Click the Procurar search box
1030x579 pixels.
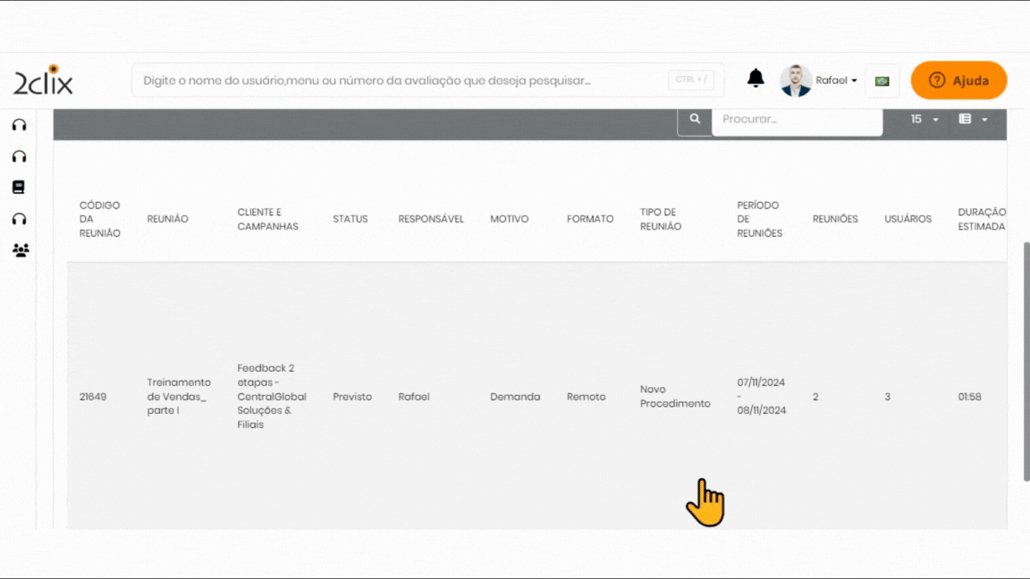[797, 119]
